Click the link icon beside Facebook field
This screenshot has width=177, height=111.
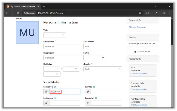coord(46,91)
